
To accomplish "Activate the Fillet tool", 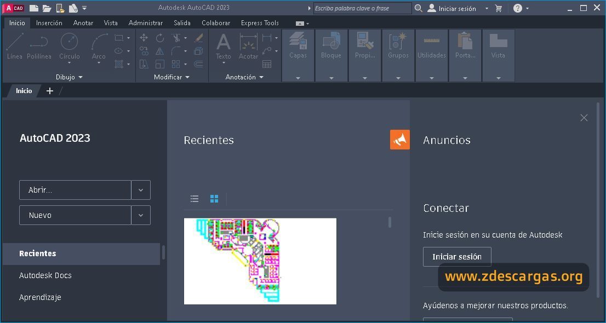I will (x=176, y=51).
